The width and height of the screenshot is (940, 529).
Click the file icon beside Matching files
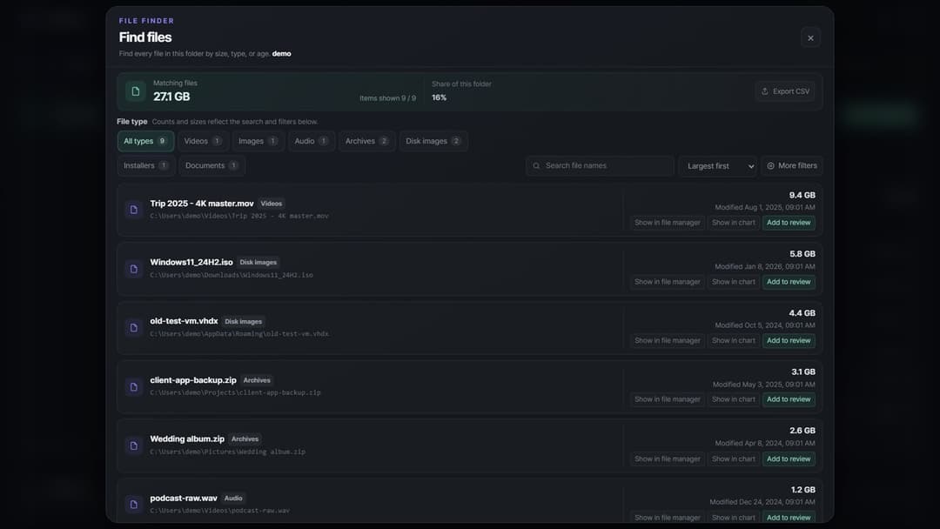point(136,91)
